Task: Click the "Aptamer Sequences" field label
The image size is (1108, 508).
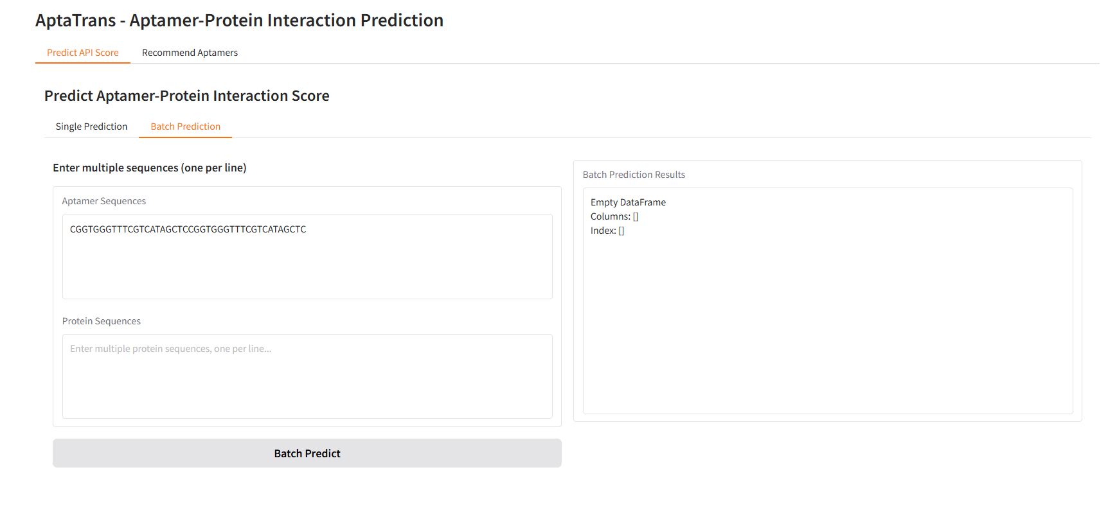Action: 104,201
